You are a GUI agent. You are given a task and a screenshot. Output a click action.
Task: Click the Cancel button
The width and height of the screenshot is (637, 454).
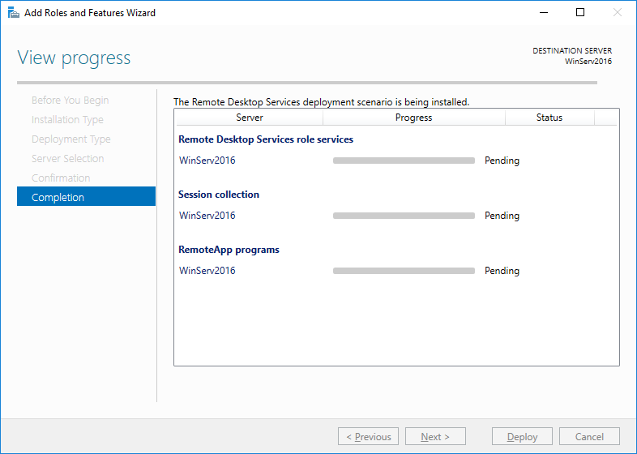tap(589, 437)
